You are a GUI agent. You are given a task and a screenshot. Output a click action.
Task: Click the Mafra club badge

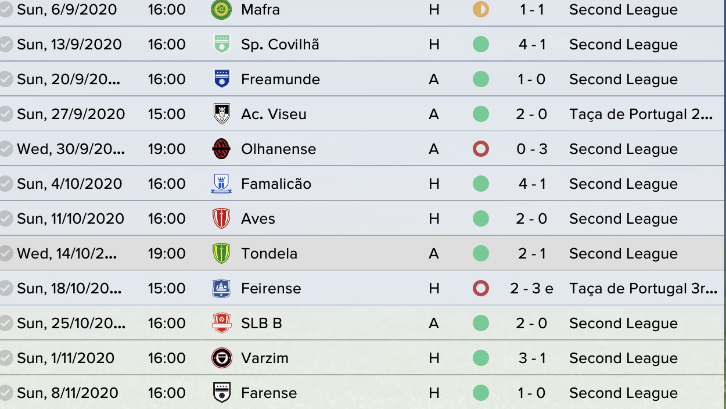coord(221,10)
